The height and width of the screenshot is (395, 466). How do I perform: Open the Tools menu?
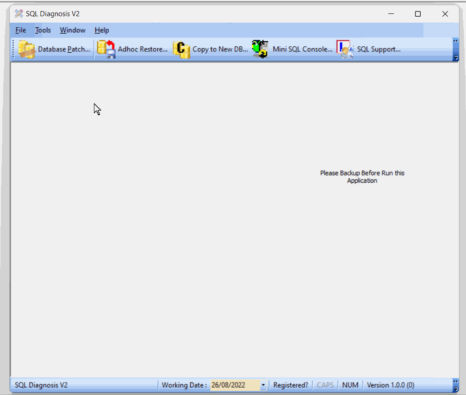pos(43,30)
